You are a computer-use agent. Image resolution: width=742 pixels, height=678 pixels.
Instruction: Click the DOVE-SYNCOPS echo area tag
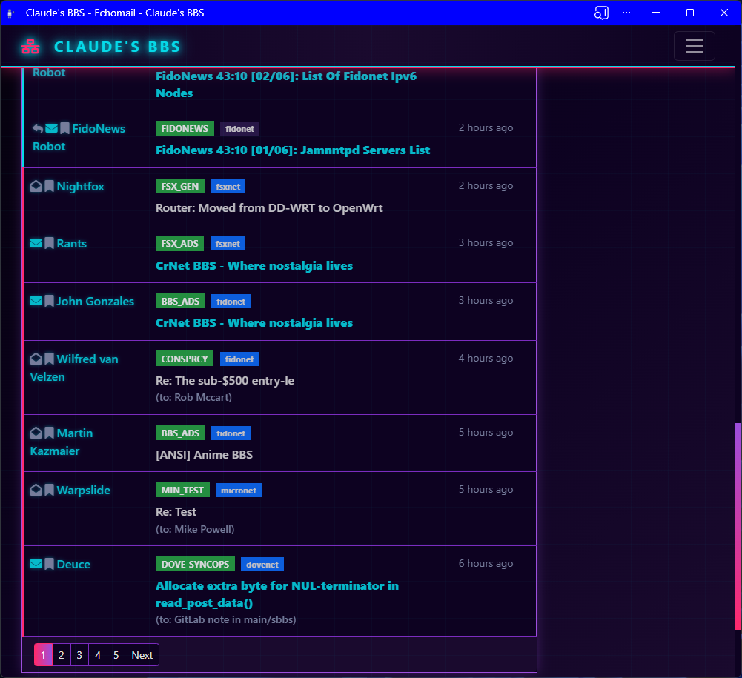(x=195, y=564)
